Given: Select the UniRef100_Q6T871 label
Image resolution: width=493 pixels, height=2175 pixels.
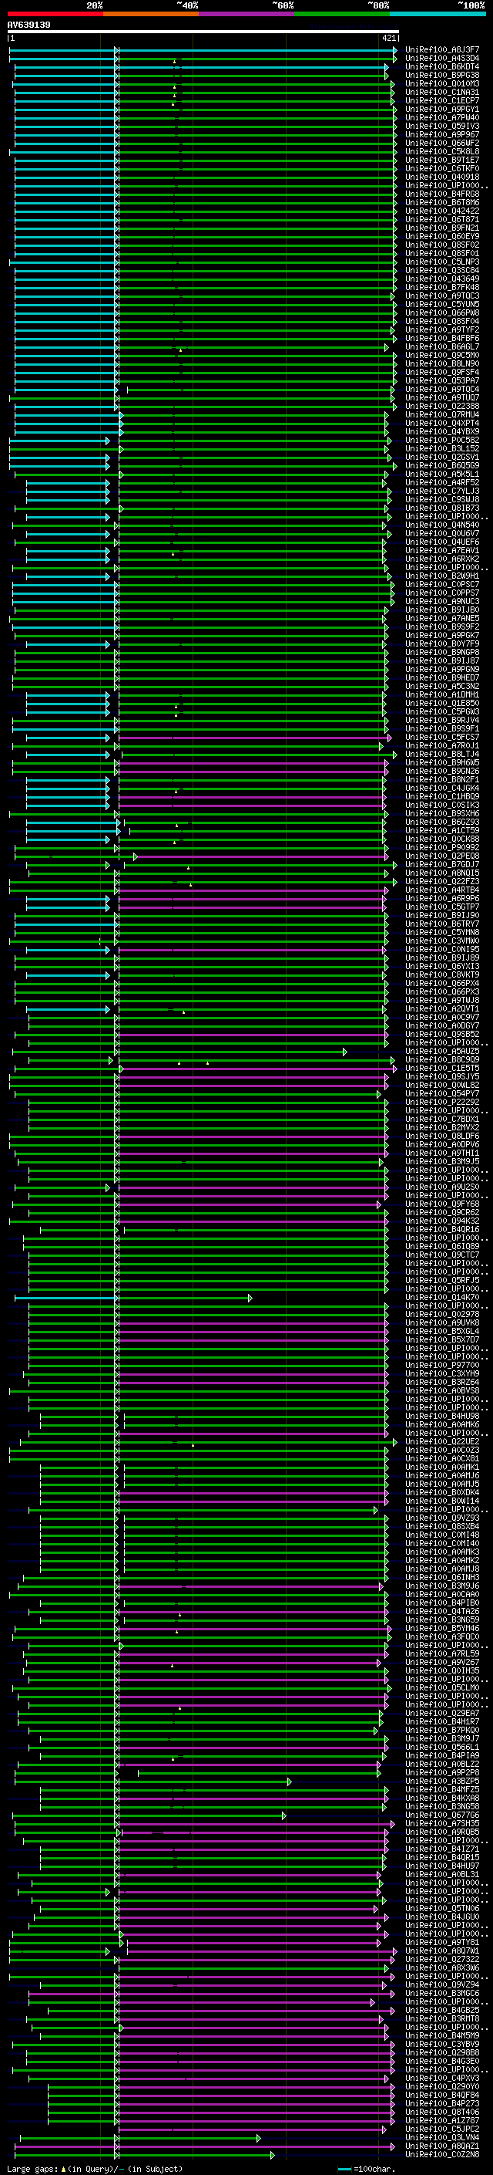Looking at the screenshot, I should pyautogui.click(x=442, y=220).
